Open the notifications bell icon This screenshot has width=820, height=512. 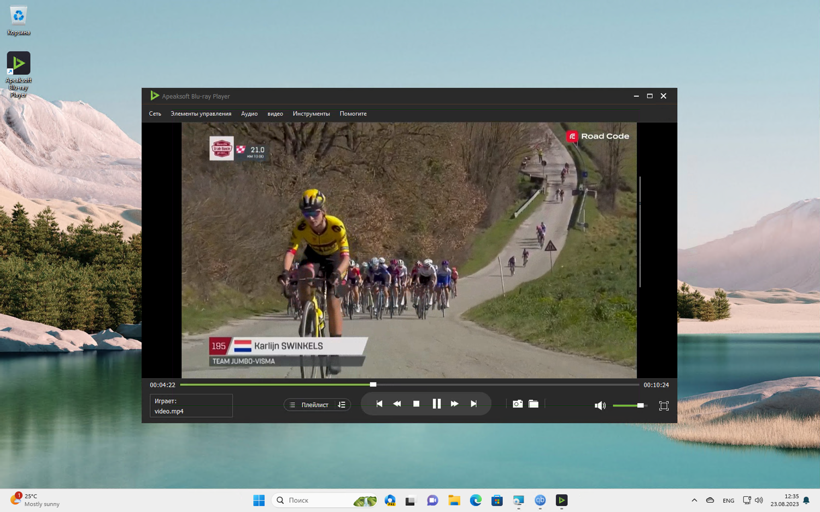click(806, 500)
